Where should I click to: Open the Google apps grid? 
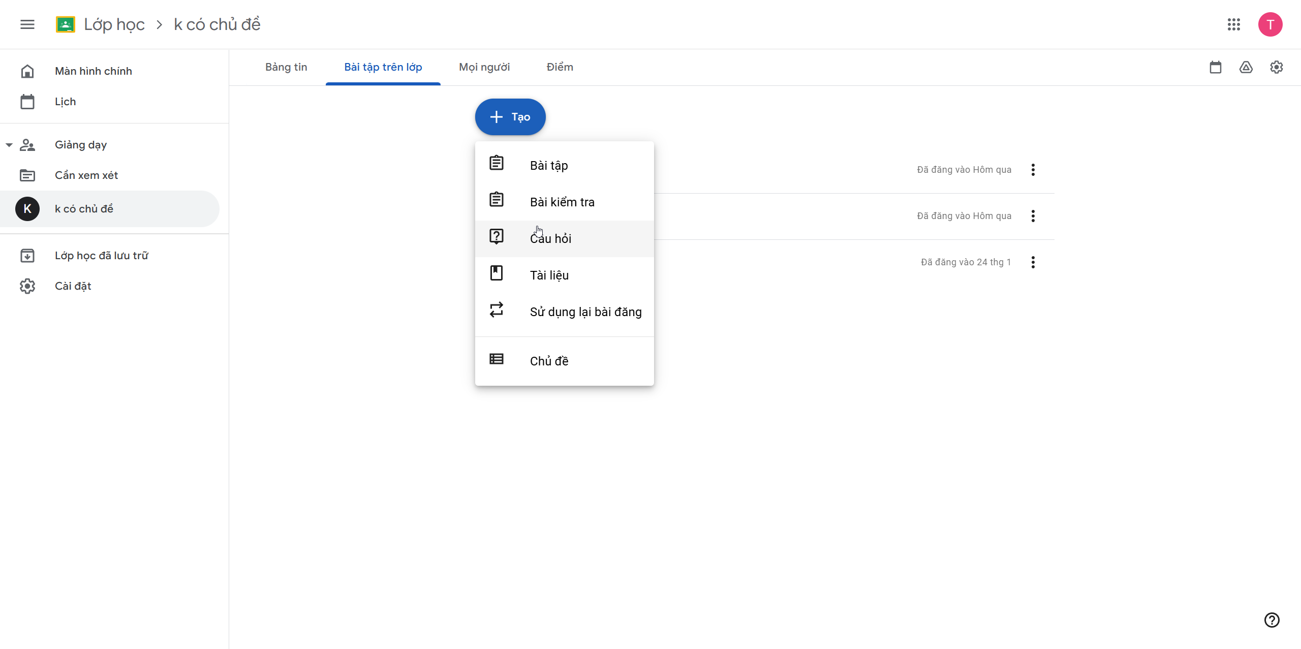1233,24
